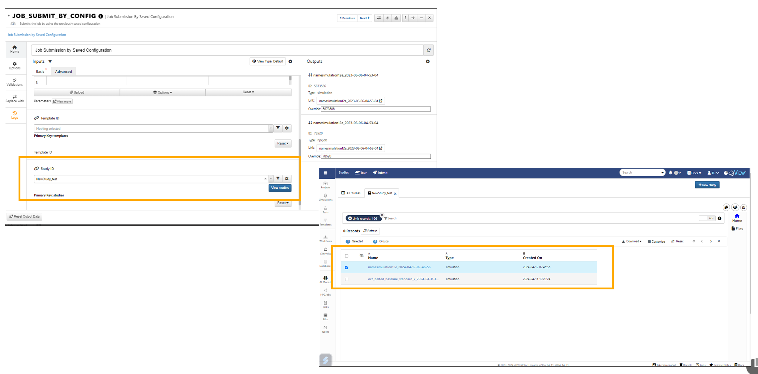Click the View studies button

pyautogui.click(x=280, y=188)
